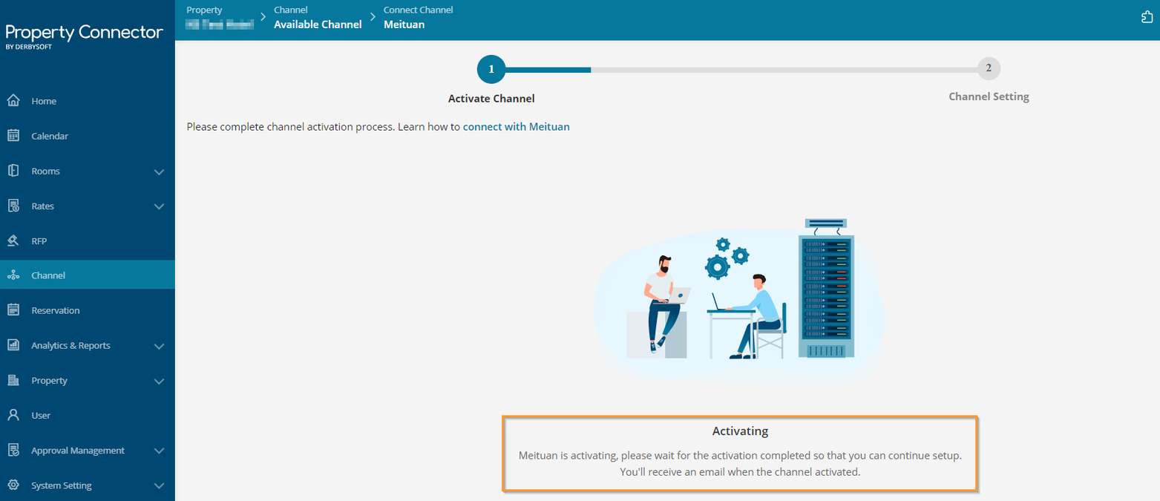
Task: Expand Analytics & Reports chevron
Action: (159, 346)
